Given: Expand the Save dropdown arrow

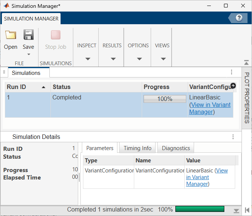Looking at the screenshot, I should point(29,54).
